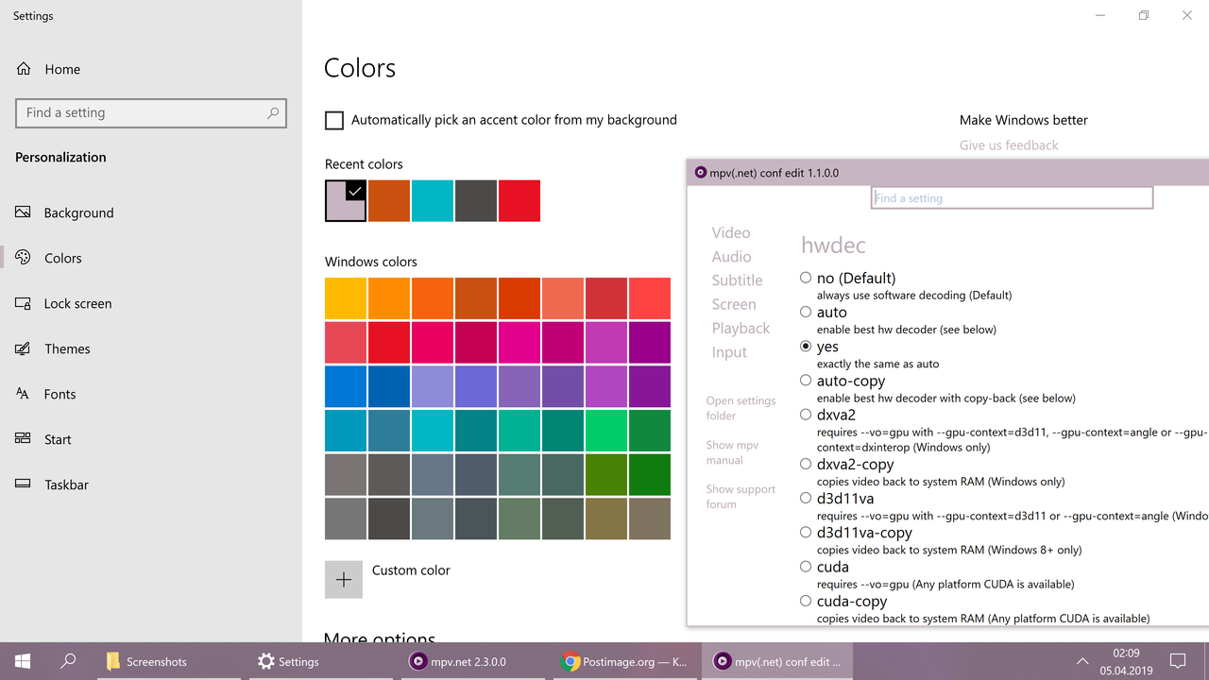Click Open settings folder link
Viewport: 1209px width, 680px height.
click(x=741, y=408)
